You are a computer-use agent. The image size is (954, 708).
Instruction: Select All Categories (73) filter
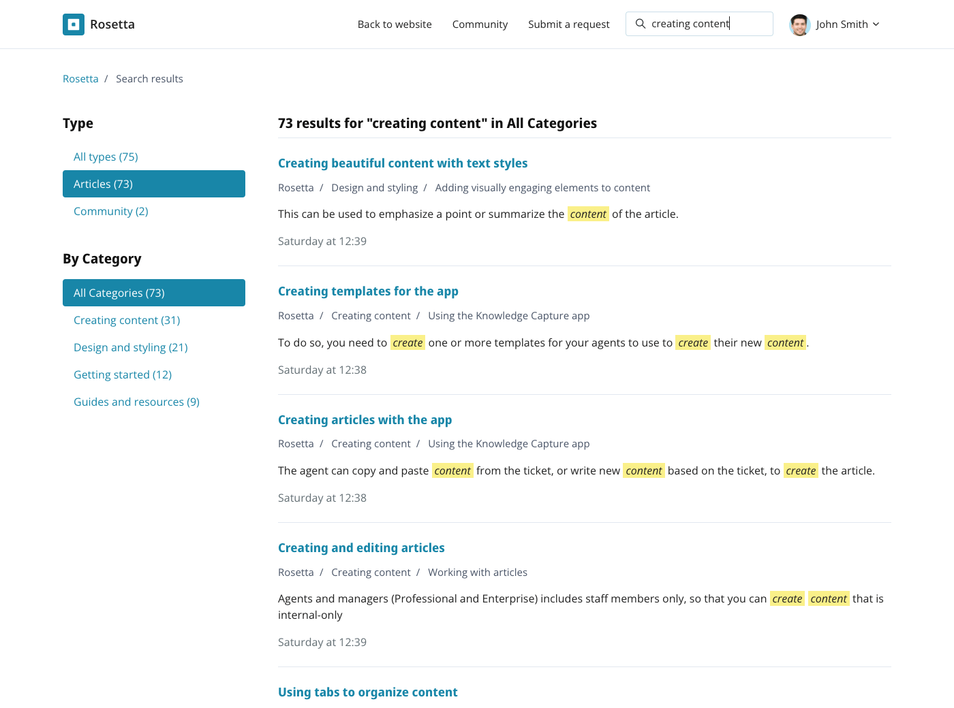[x=154, y=293]
